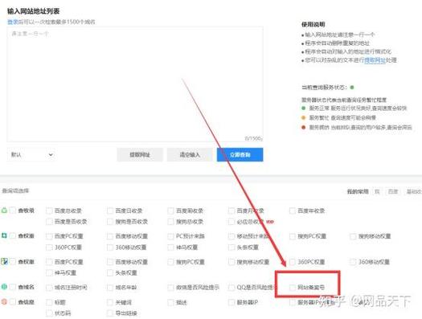The width and height of the screenshot is (422, 319).
Task: Check the 域名注册时间 option
Action: coord(49,288)
